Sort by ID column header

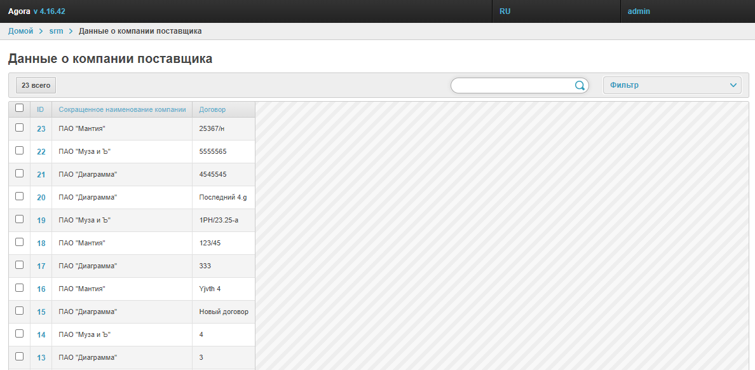(x=41, y=109)
